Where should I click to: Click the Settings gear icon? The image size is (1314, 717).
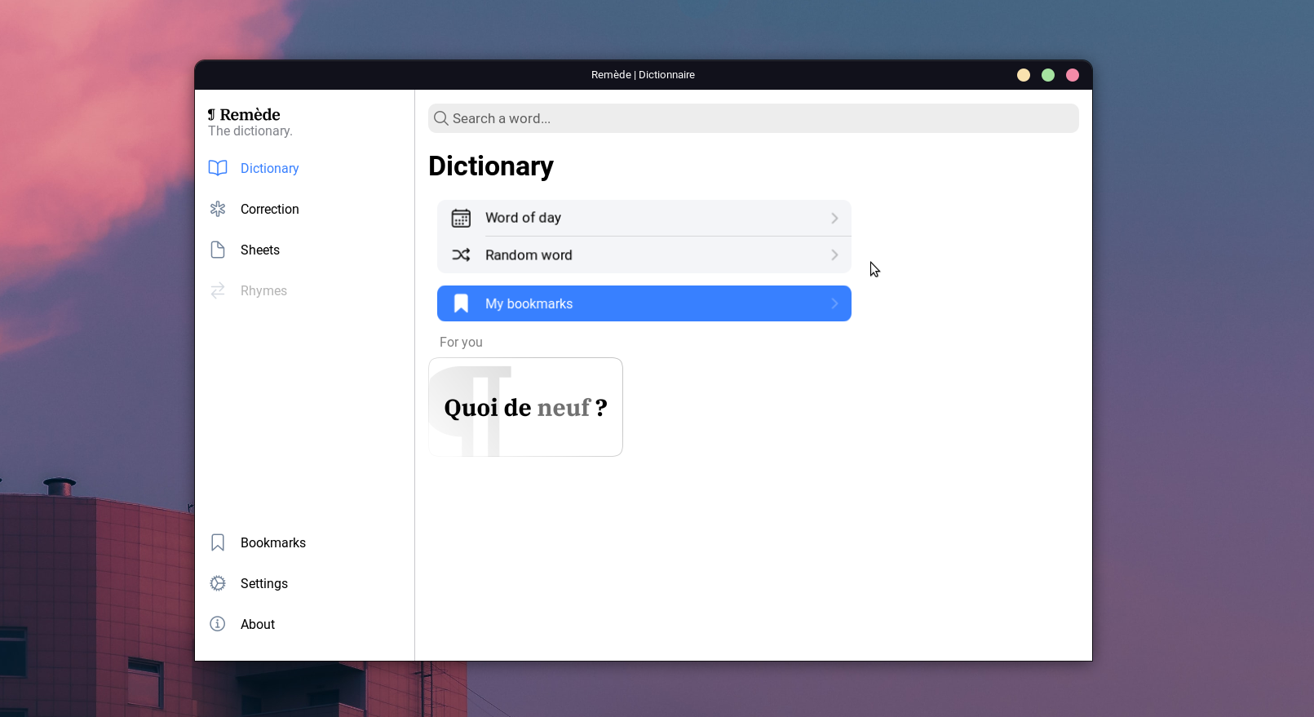pyautogui.click(x=218, y=583)
